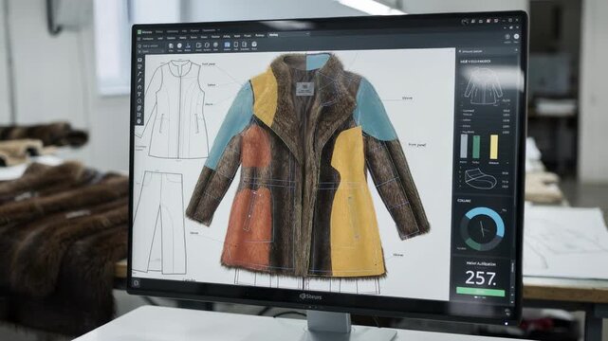
Task: Select the pen tool in left toolbar
Action: pos(139,81)
